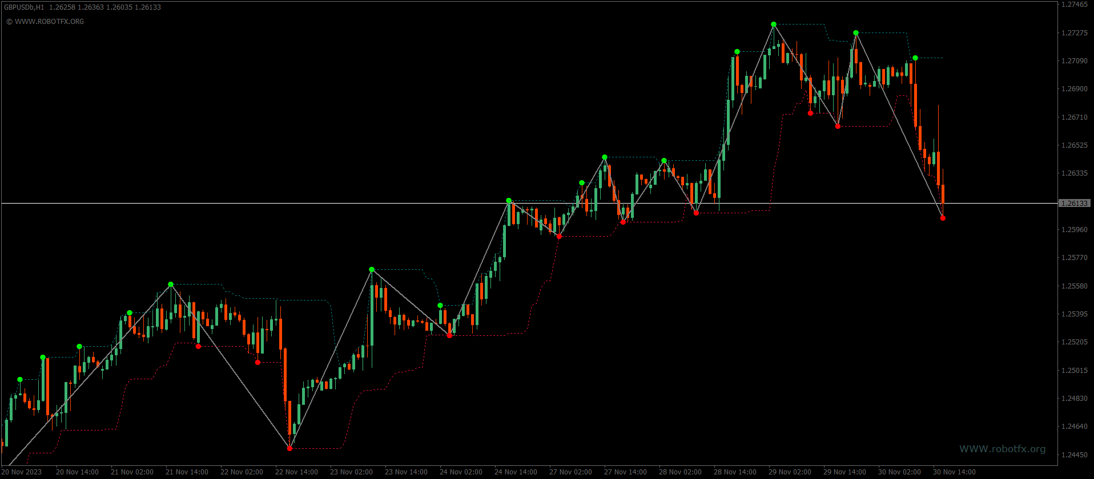Click the green dot at the 23 Nov peak
This screenshot has width=1094, height=479.
click(372, 269)
